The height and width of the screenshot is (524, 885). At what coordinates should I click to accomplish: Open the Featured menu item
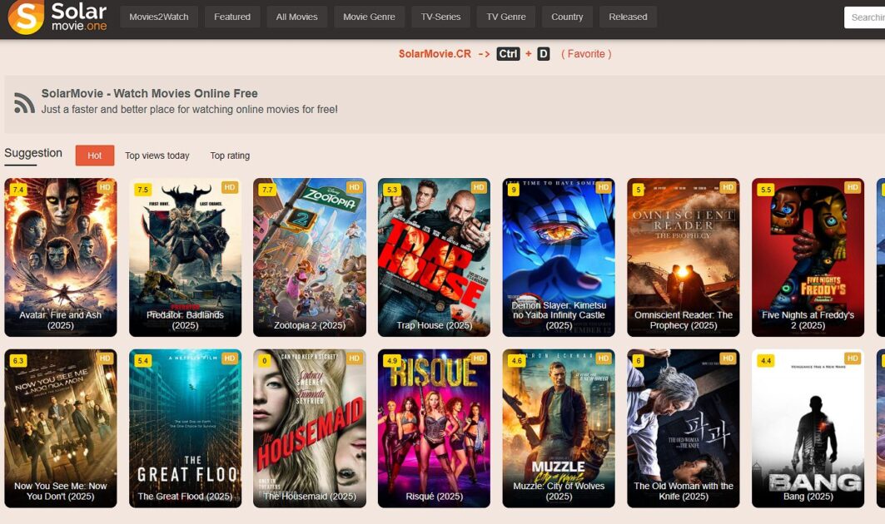pos(232,17)
